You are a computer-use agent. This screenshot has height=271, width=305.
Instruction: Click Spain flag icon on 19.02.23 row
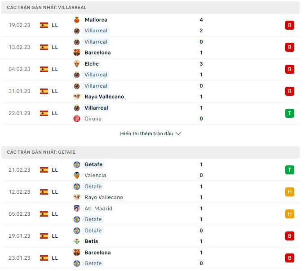(x=44, y=25)
